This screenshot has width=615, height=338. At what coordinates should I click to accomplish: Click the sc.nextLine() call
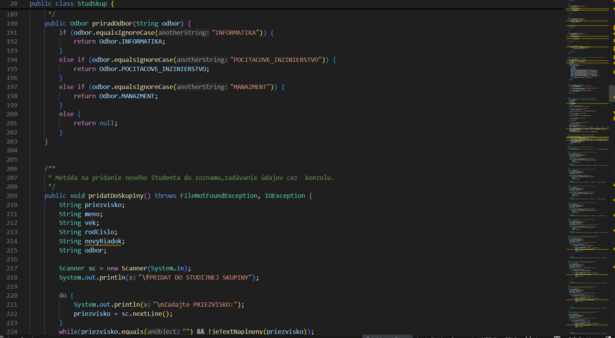147,314
